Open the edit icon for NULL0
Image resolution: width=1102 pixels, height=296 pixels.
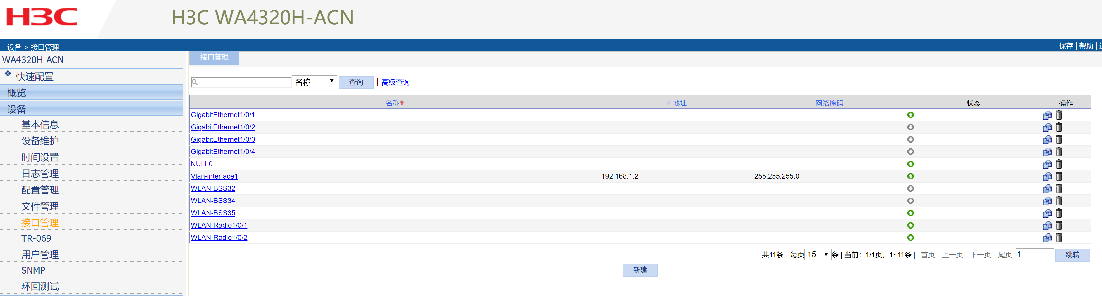point(1047,164)
